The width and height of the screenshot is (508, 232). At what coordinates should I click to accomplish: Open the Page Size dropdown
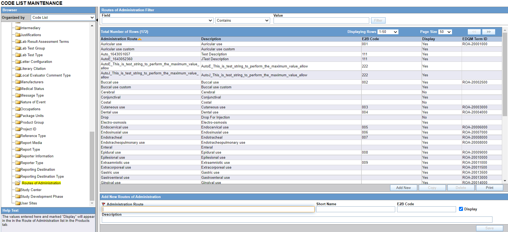pos(445,32)
